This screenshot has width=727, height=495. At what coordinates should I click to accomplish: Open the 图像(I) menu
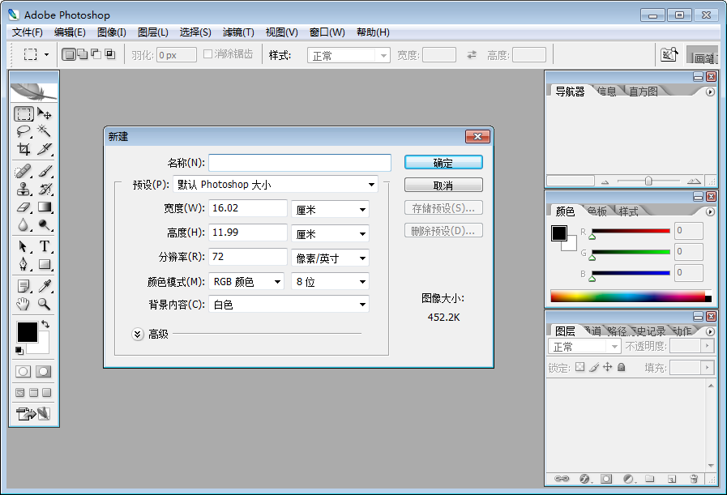pyautogui.click(x=112, y=32)
